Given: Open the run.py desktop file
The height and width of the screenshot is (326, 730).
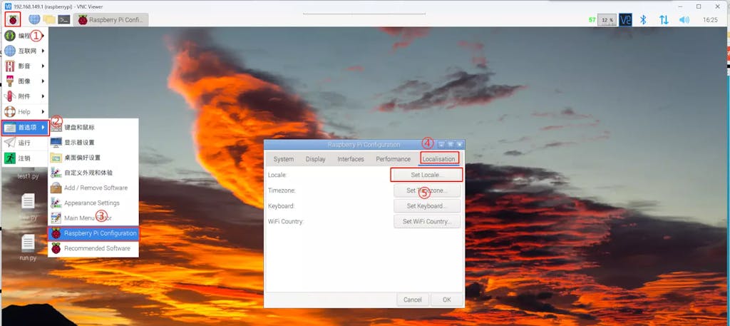Looking at the screenshot, I should 28,247.
